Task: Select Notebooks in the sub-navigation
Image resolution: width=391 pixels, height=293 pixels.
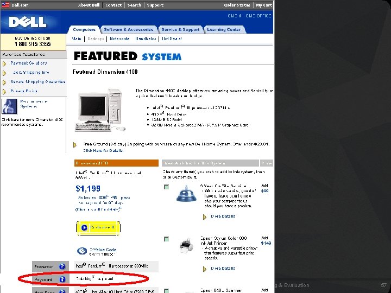Action: (119, 39)
